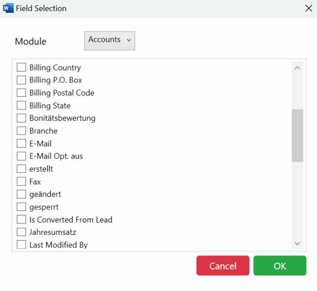Enable the E-Mail Opt. aus checkbox
The image size is (317, 291).
point(21,156)
